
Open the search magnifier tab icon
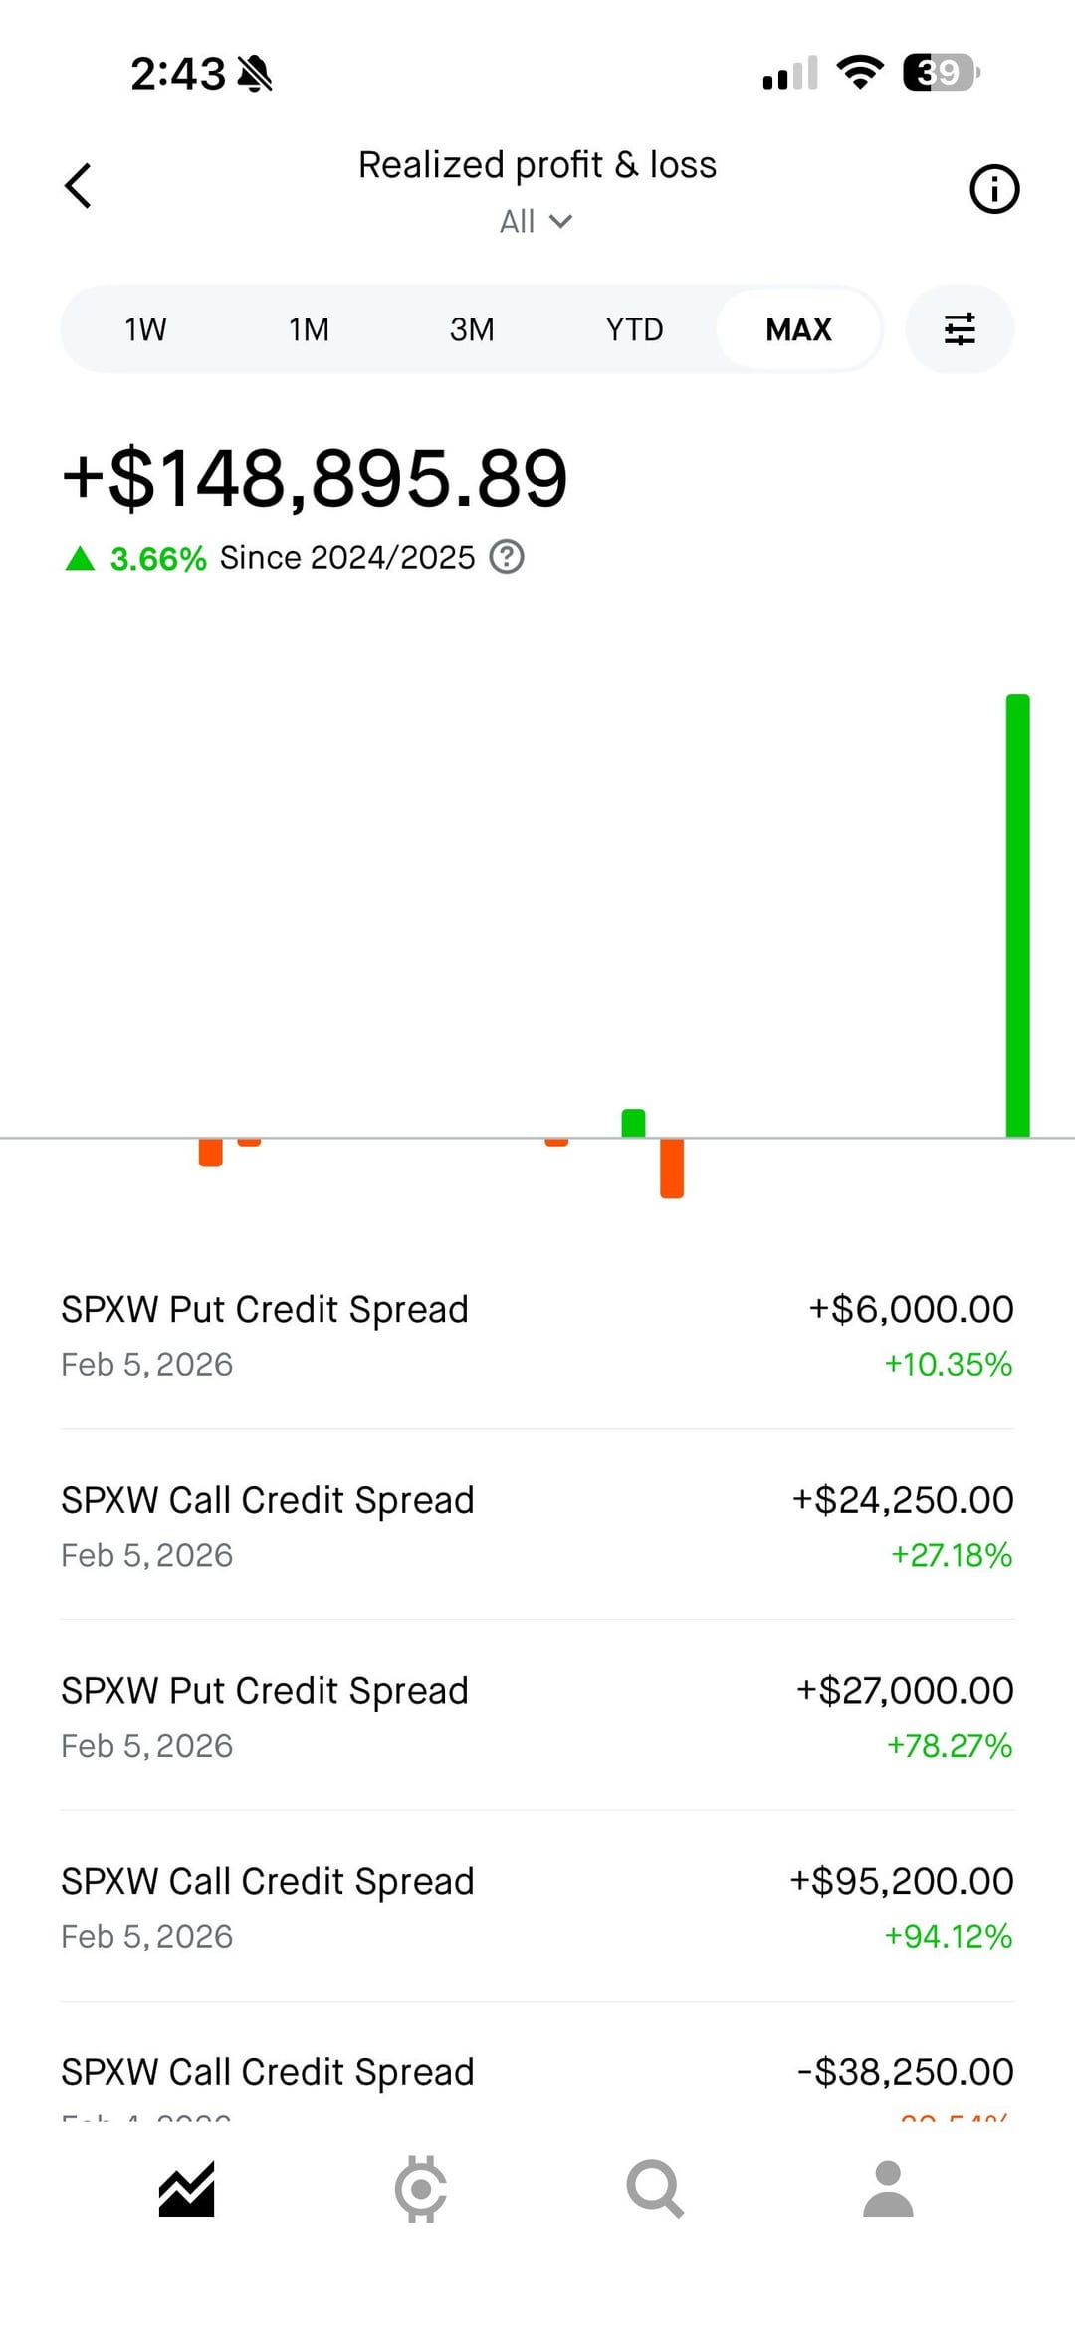click(654, 2189)
